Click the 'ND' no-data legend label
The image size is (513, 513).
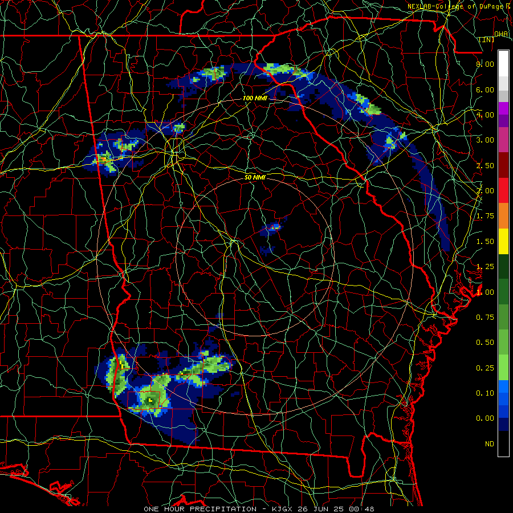click(x=490, y=444)
